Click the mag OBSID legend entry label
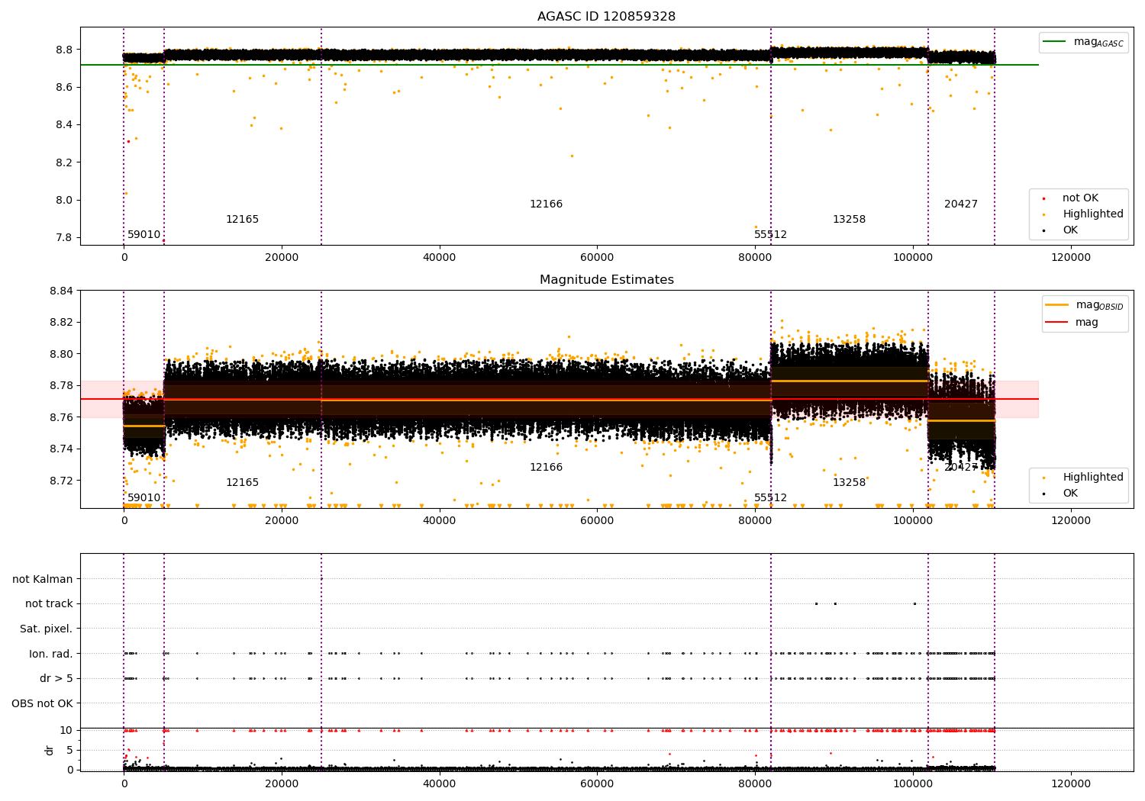Viewport: 1145px width, 801px height. click(x=1099, y=305)
